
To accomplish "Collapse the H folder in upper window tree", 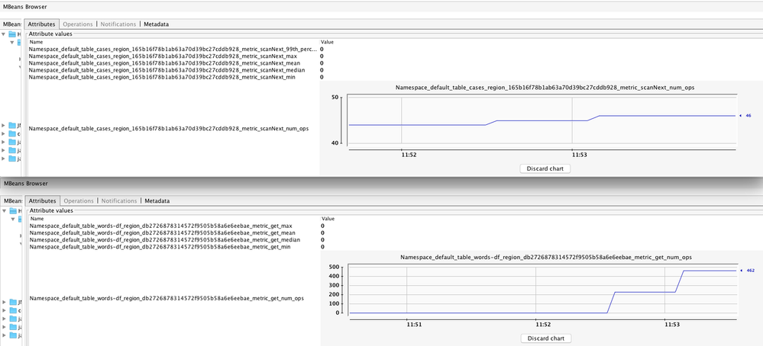I will coord(5,34).
